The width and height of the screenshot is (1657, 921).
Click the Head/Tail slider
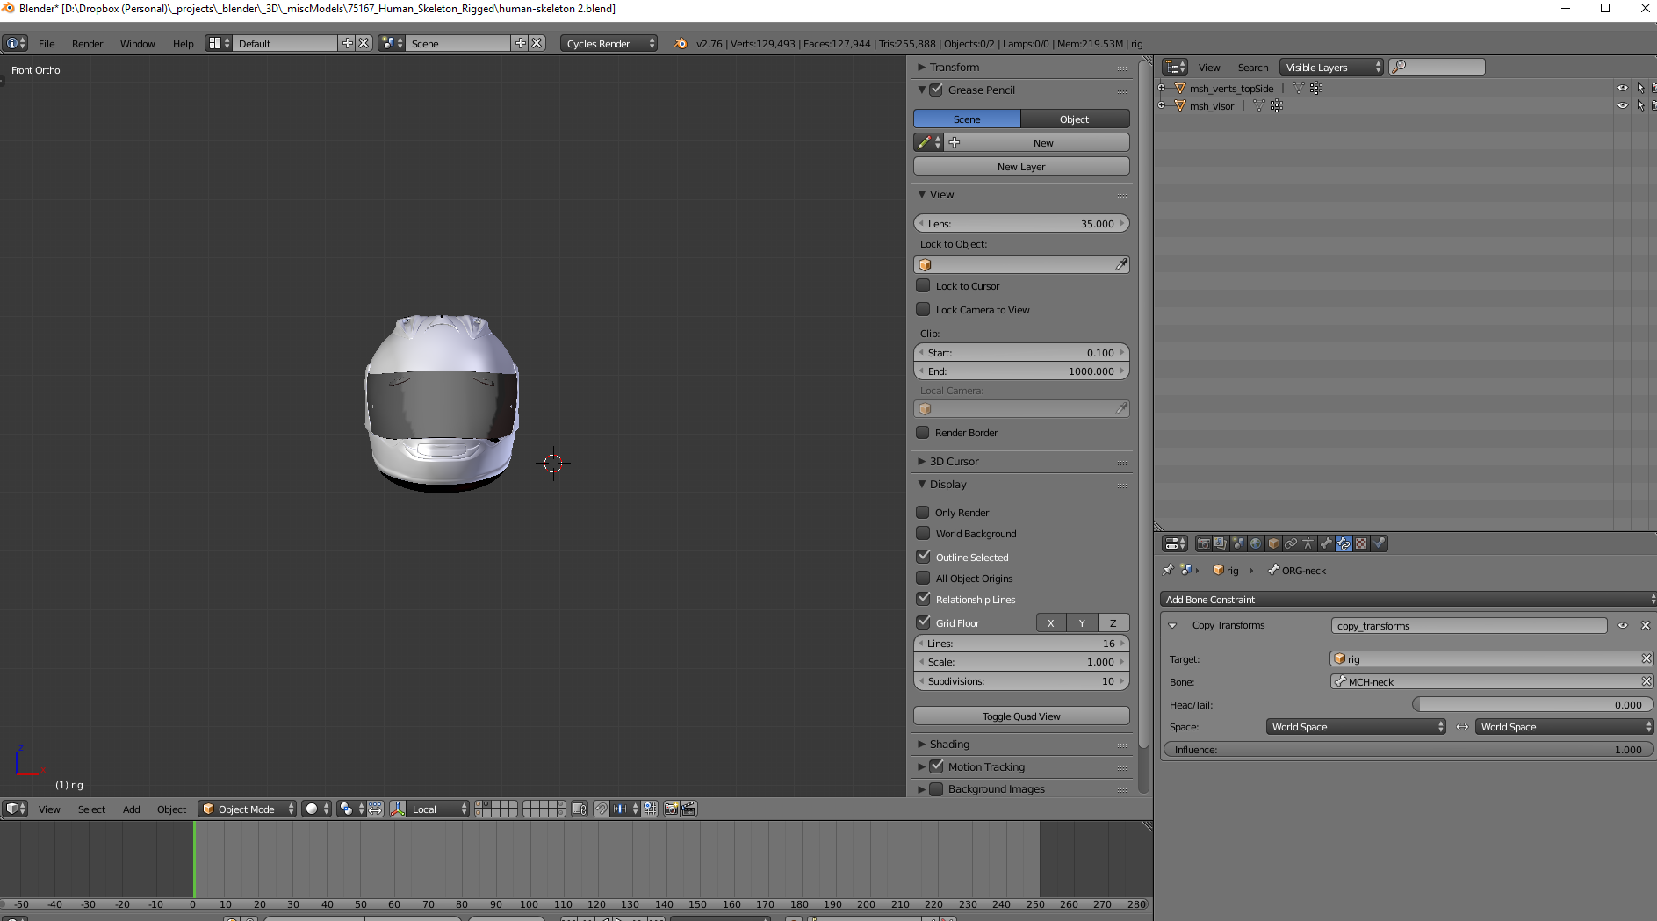[1532, 704]
